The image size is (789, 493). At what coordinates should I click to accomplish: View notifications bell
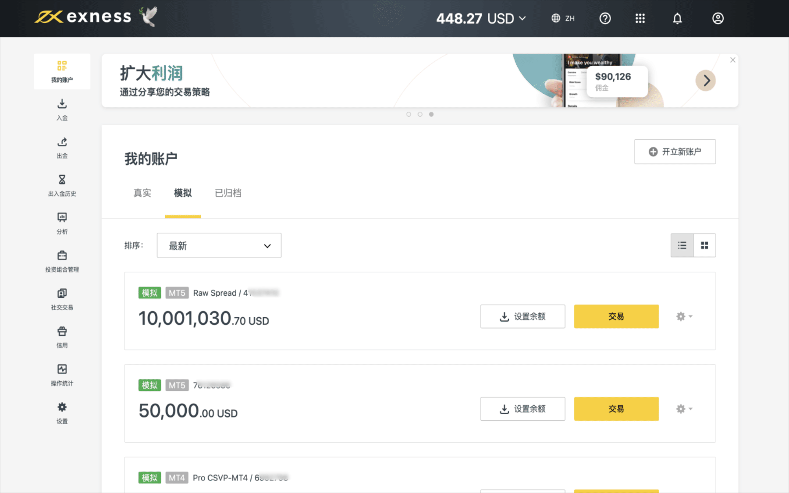click(677, 18)
